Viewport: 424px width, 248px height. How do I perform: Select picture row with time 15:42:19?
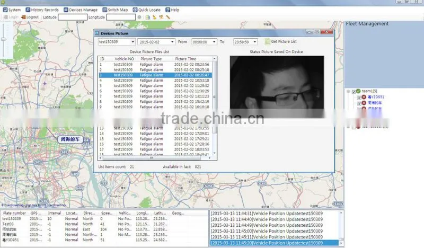coord(155,102)
